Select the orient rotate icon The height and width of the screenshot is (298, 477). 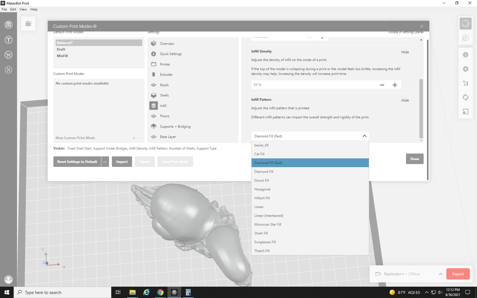tap(466, 97)
